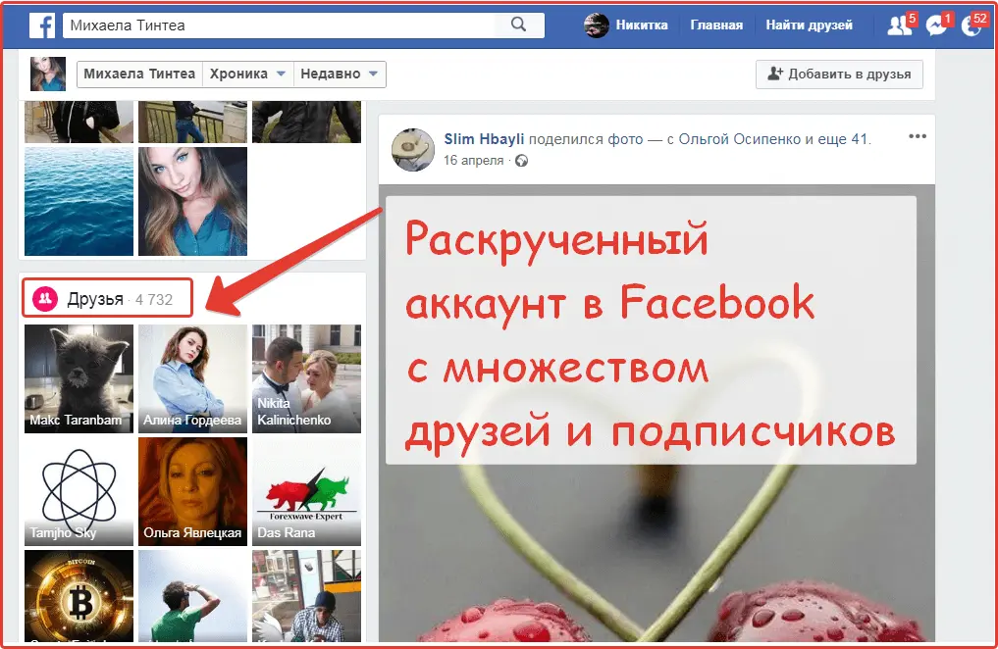Open post options three-dots icon
Image resolution: width=998 pixels, height=649 pixels.
pos(918,136)
